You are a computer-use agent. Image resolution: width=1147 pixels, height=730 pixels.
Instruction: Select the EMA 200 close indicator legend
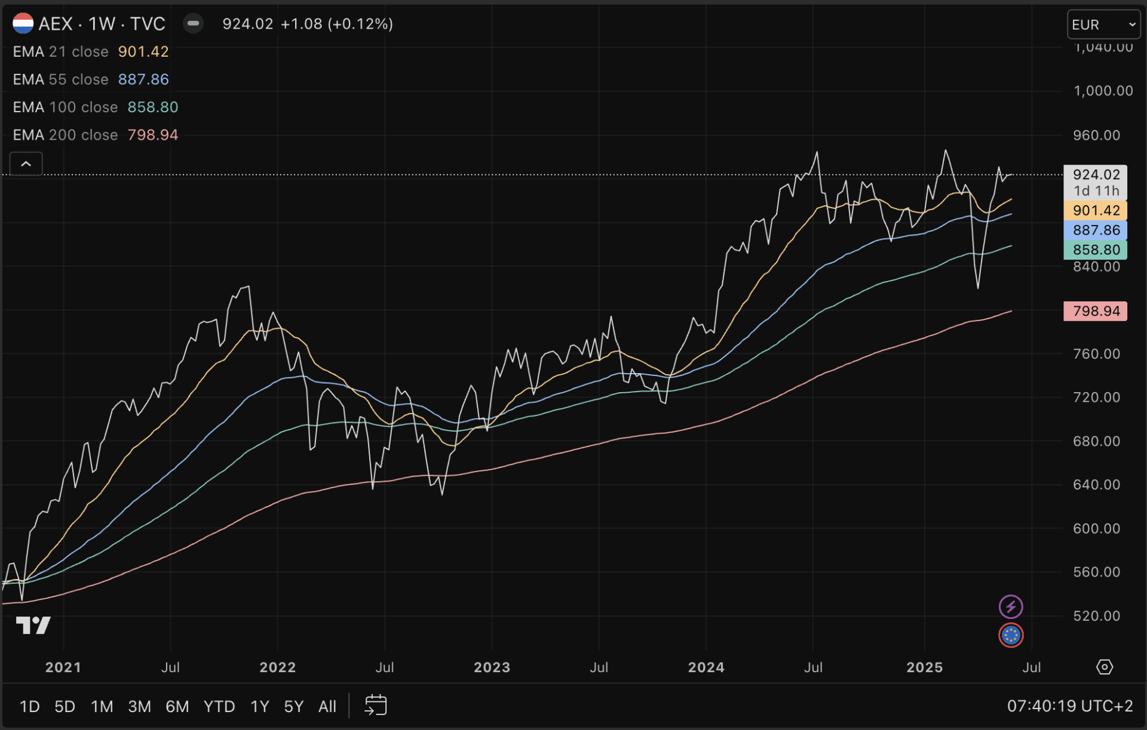(65, 135)
